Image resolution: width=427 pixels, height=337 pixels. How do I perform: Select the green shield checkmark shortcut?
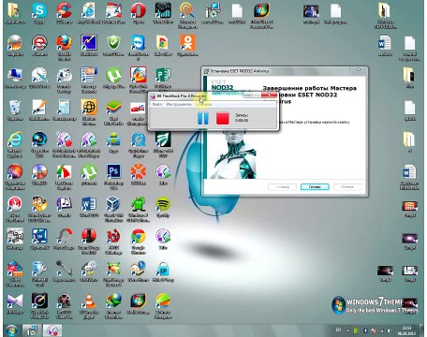(x=113, y=45)
